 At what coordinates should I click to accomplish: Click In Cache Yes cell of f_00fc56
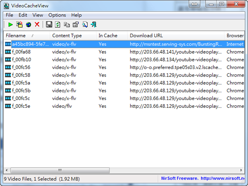(103, 67)
